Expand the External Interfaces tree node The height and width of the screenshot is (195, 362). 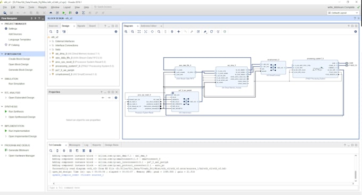pyautogui.click(x=50, y=41)
